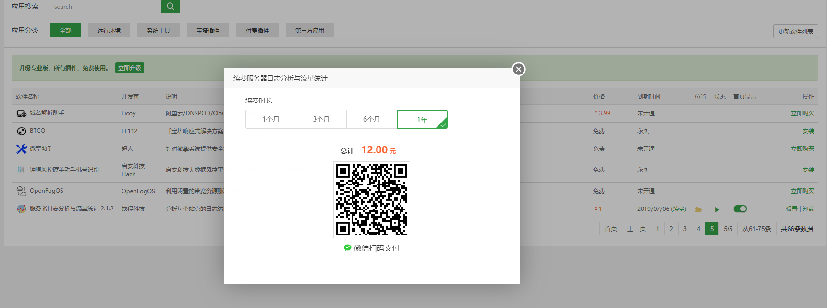The image size is (827, 308).
Task: Click the 域名解析助手 plugin icon
Action: pos(22,113)
